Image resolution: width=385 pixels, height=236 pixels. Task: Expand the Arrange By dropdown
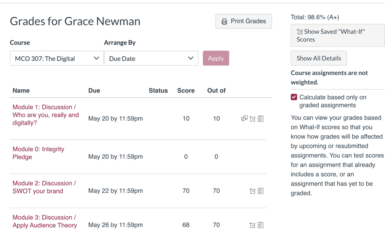pyautogui.click(x=151, y=58)
